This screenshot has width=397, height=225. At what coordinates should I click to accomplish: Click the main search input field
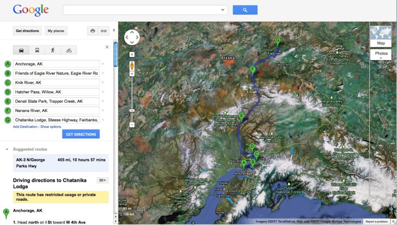[145, 10]
